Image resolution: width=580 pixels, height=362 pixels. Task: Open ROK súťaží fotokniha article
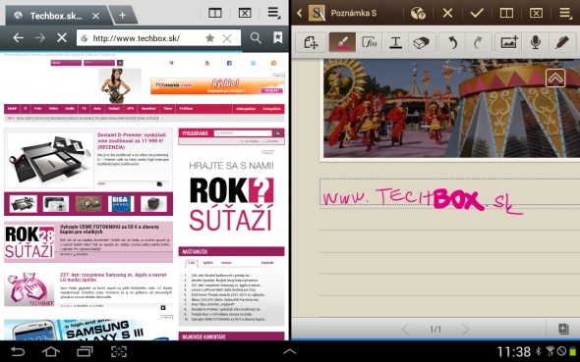pos(109,230)
